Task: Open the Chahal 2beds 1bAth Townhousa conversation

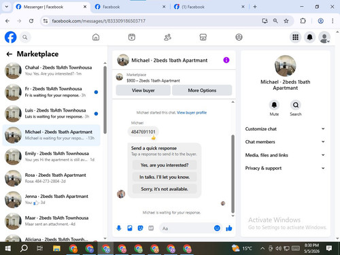Action: (x=52, y=71)
